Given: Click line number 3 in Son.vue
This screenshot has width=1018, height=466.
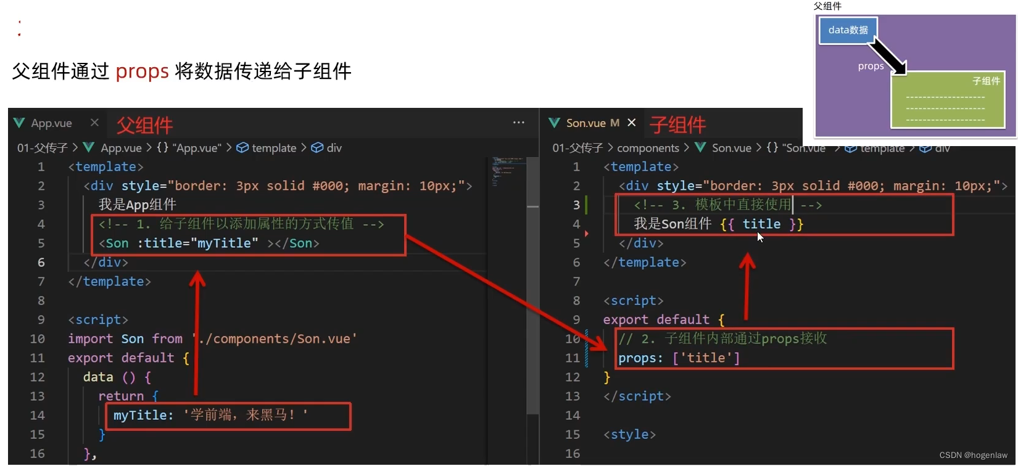Looking at the screenshot, I should 576,205.
